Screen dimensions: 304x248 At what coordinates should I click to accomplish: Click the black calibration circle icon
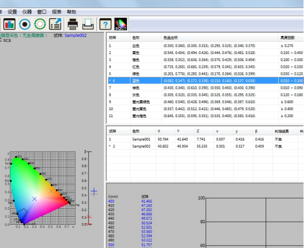click(x=25, y=24)
